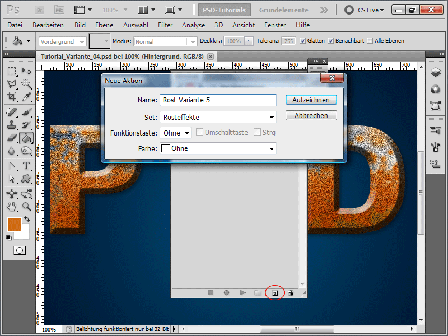This screenshot has height=336, width=448.
Task: Click the Abbrechen button
Action: pyautogui.click(x=311, y=116)
